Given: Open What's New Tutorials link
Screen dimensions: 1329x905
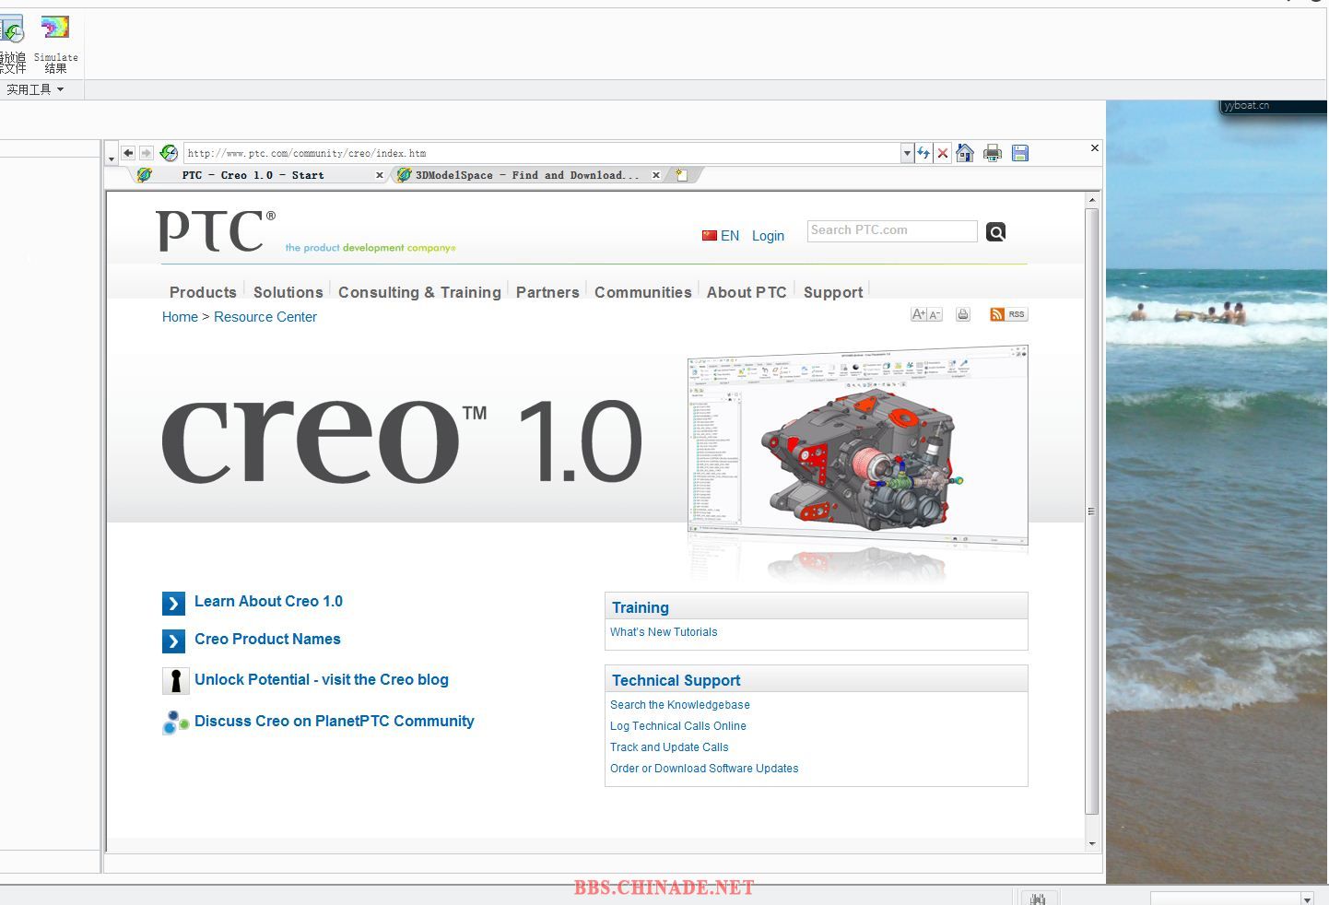Looking at the screenshot, I should coord(664,632).
